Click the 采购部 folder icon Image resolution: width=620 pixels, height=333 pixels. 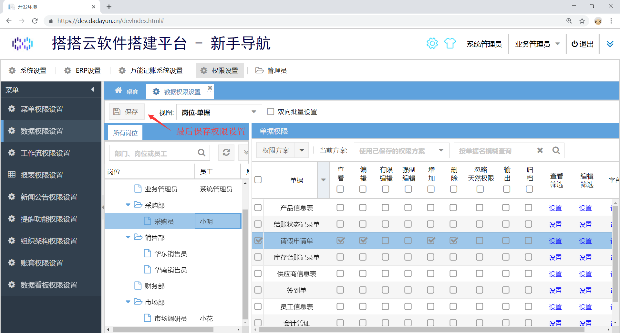(138, 205)
